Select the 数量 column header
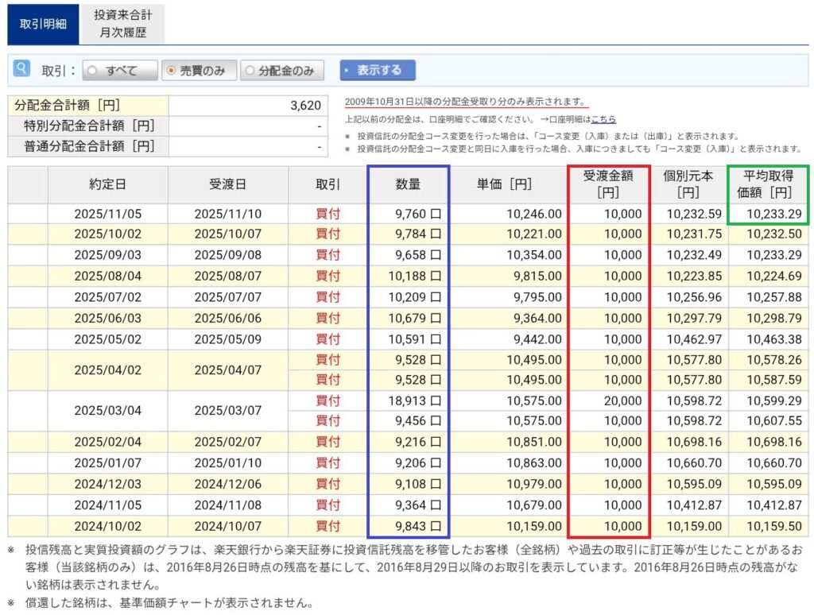Viewport: 814px width, 615px height. 408,184
